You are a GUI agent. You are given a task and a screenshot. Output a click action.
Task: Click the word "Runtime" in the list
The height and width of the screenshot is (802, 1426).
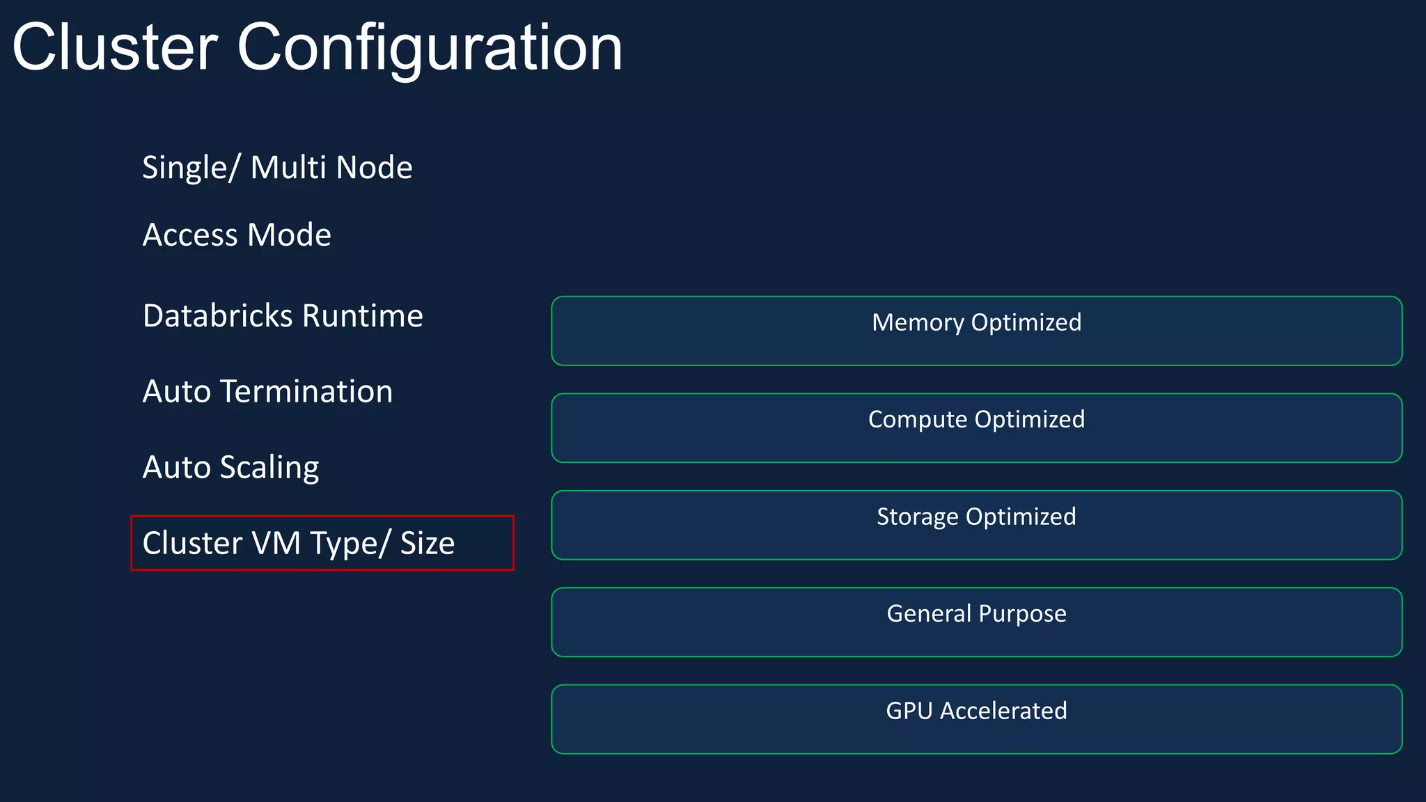click(363, 316)
